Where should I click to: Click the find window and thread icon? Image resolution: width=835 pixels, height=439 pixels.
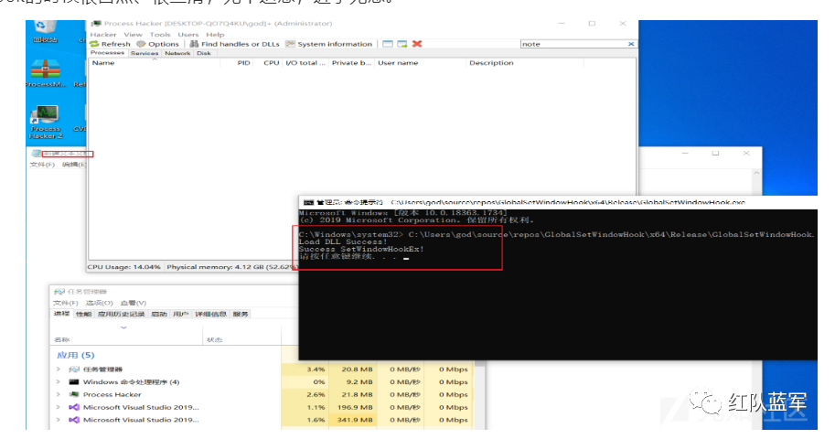(x=402, y=44)
